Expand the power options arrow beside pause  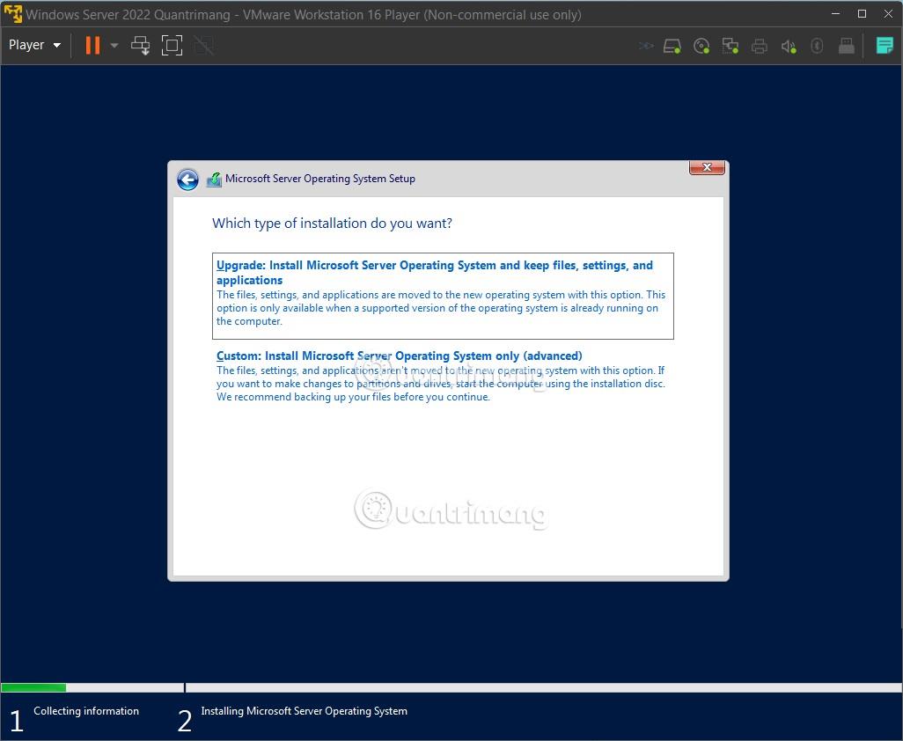[114, 45]
